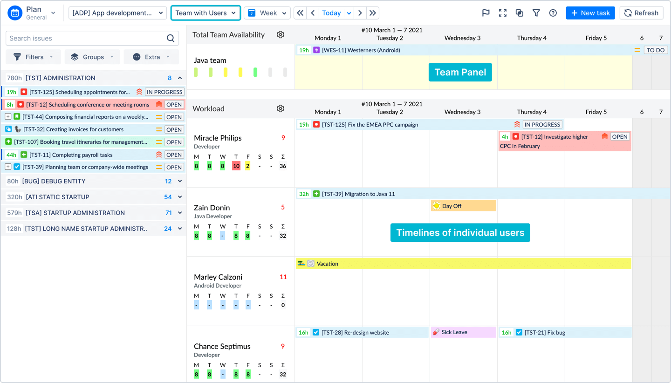Image resolution: width=671 pixels, height=383 pixels.
Task: Open Total Team Availability settings gear
Action: click(x=280, y=34)
